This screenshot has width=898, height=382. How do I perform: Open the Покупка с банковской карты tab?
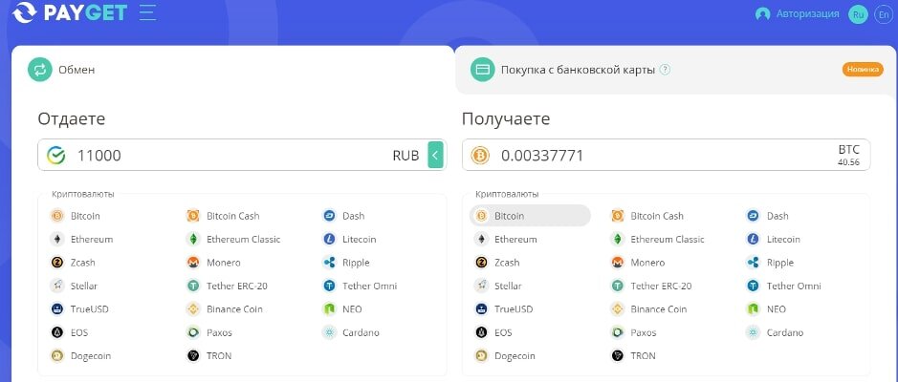pos(676,70)
